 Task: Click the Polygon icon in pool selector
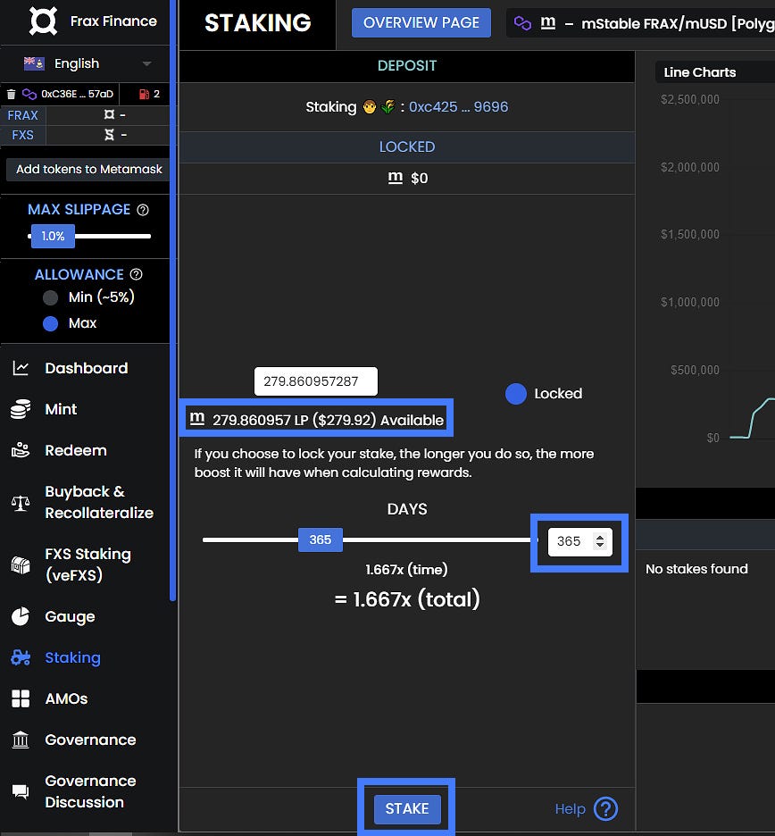pyautogui.click(x=522, y=23)
